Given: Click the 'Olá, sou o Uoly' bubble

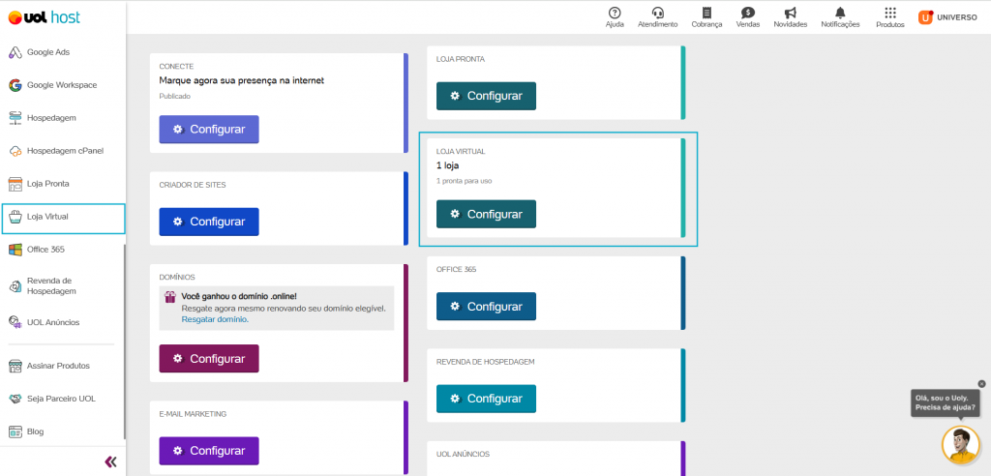Looking at the screenshot, I should [x=946, y=402].
